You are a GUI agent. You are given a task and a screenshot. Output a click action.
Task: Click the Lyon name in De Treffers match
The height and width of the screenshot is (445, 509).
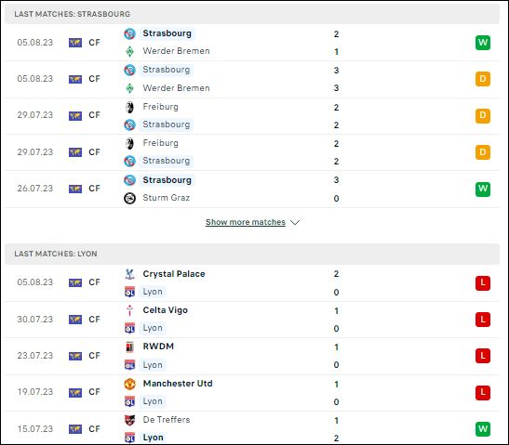153,438
